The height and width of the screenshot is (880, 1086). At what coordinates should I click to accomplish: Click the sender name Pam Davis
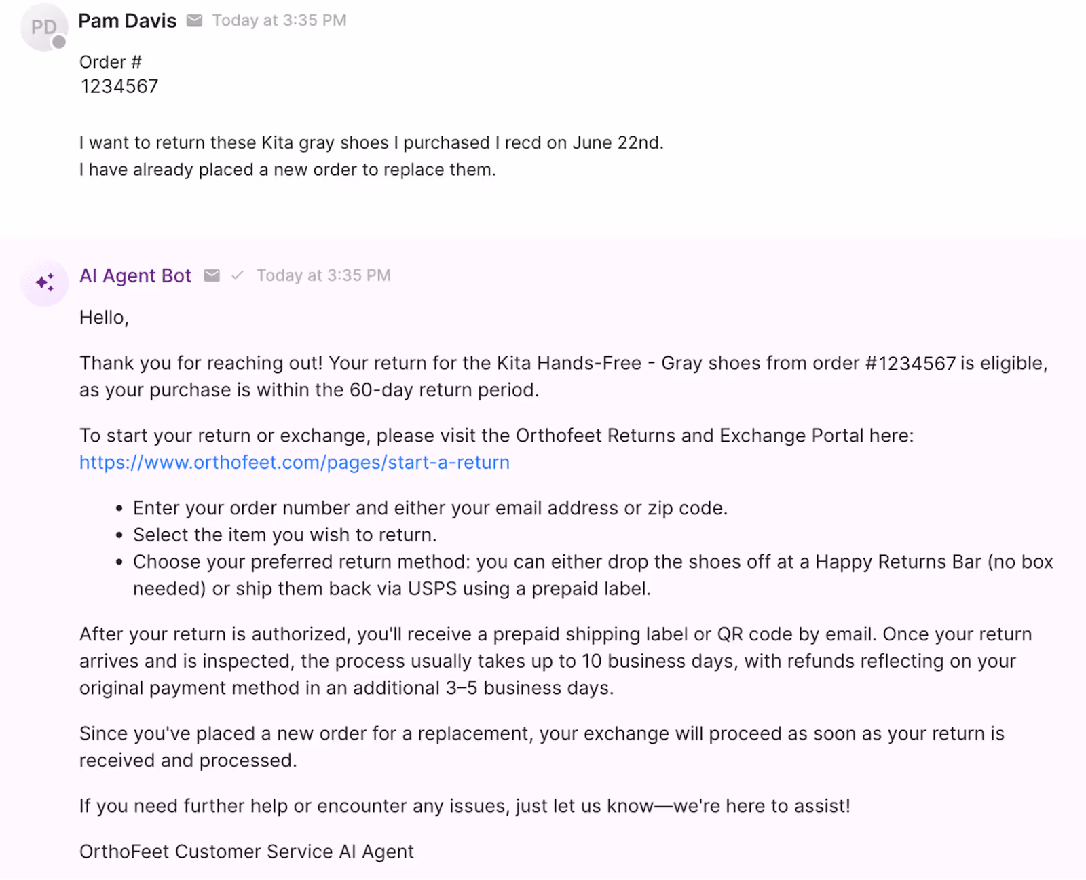coord(127,20)
